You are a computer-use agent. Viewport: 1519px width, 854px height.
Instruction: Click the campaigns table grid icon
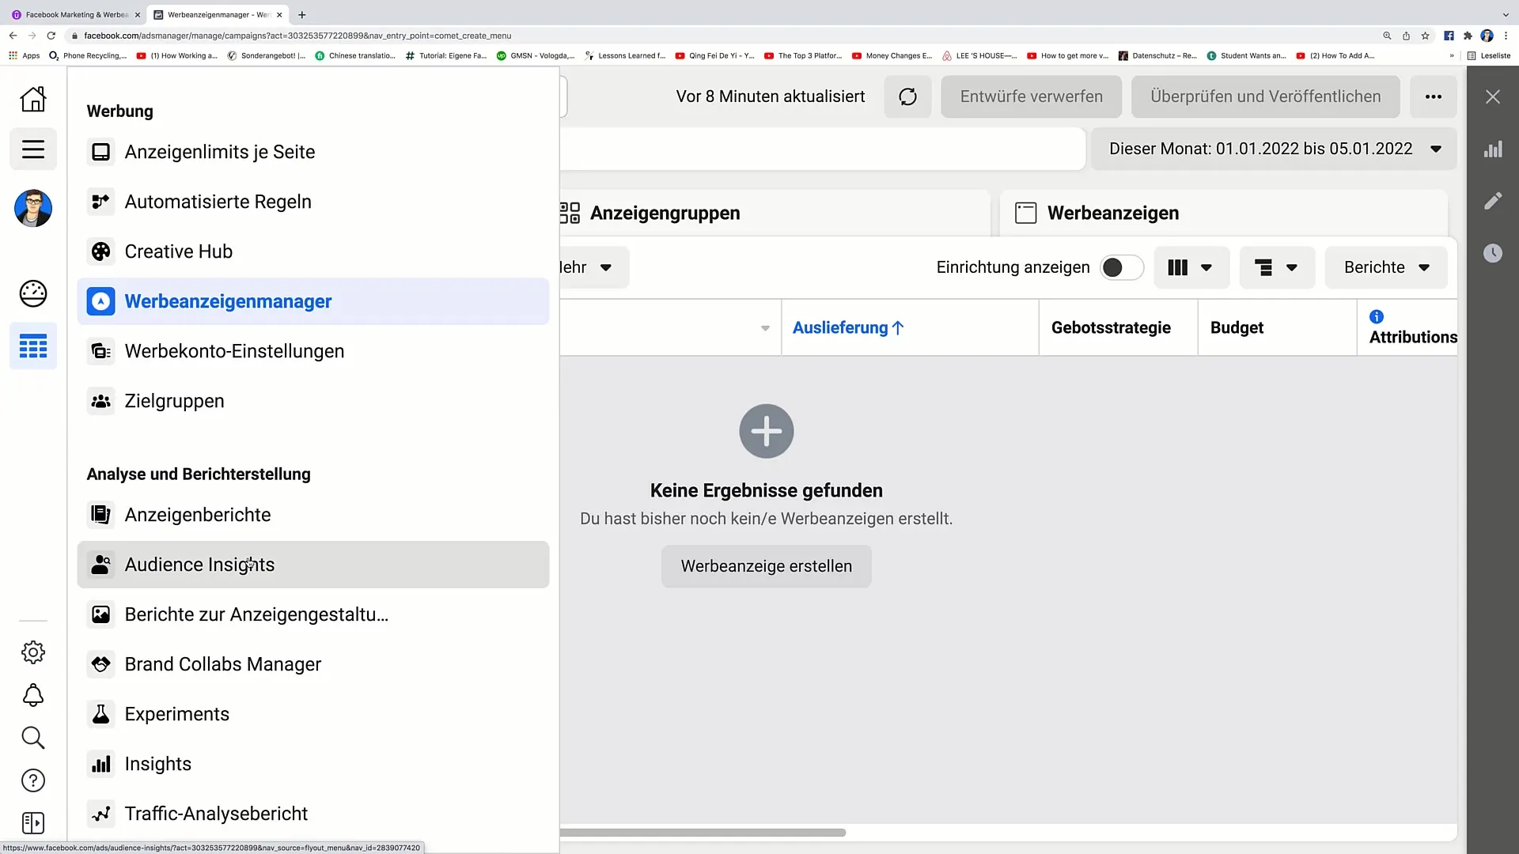33,346
